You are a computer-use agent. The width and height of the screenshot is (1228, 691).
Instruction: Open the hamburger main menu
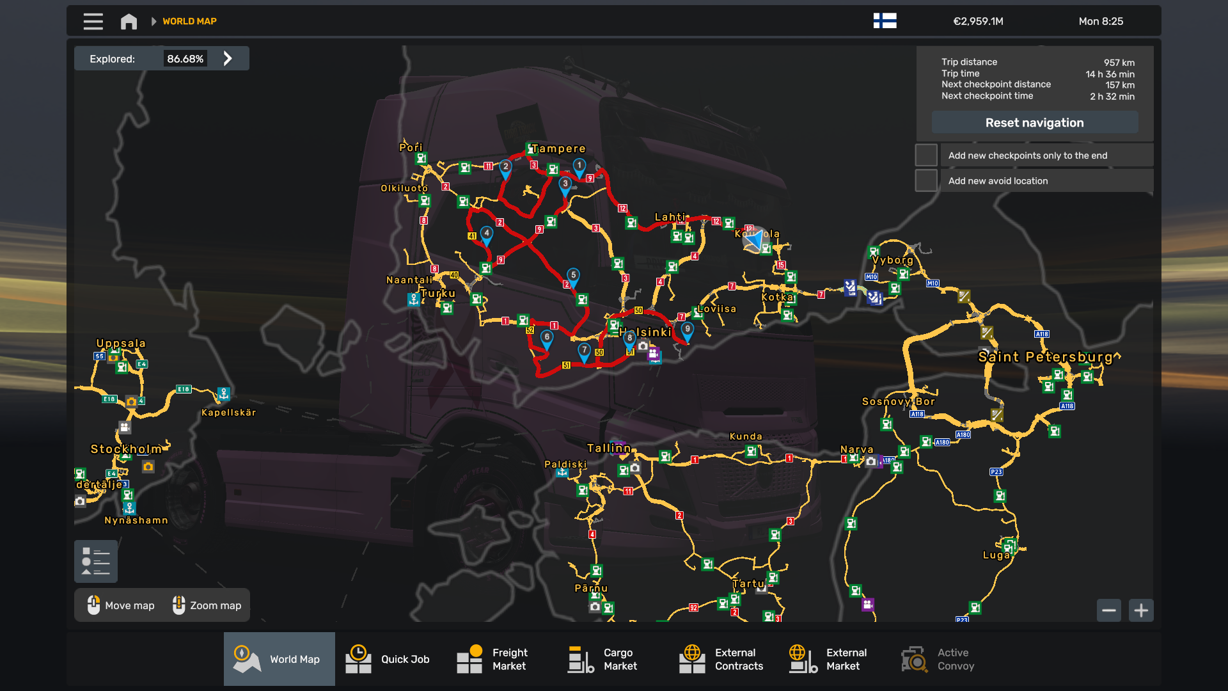pos(93,21)
